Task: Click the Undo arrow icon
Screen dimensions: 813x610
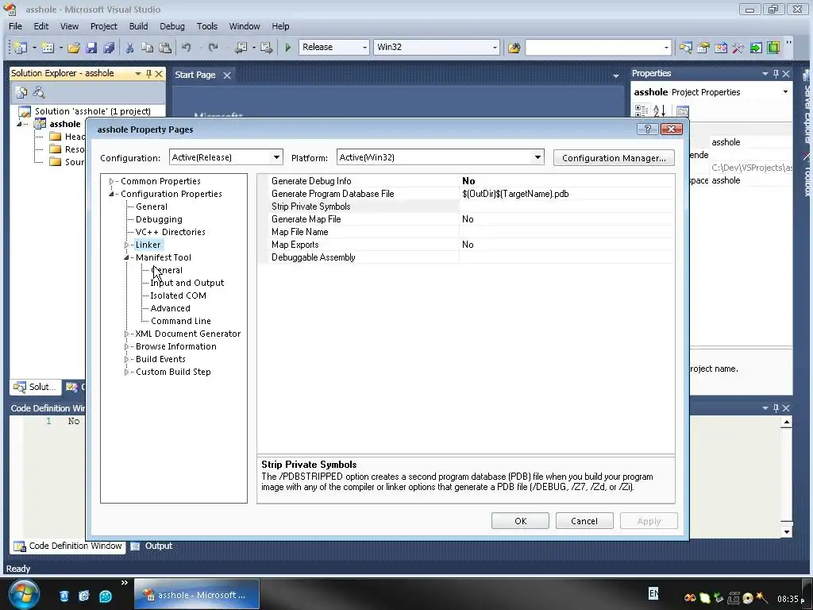Action: coord(186,47)
